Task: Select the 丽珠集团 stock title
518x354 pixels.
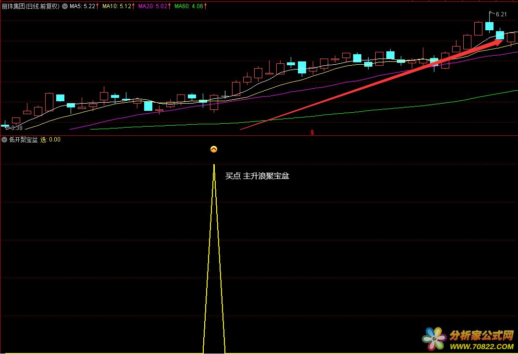Action: click(x=30, y=6)
